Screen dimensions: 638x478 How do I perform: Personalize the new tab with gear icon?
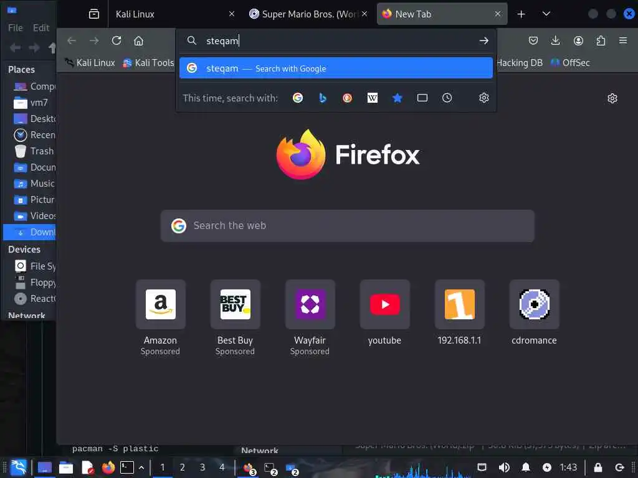(612, 98)
